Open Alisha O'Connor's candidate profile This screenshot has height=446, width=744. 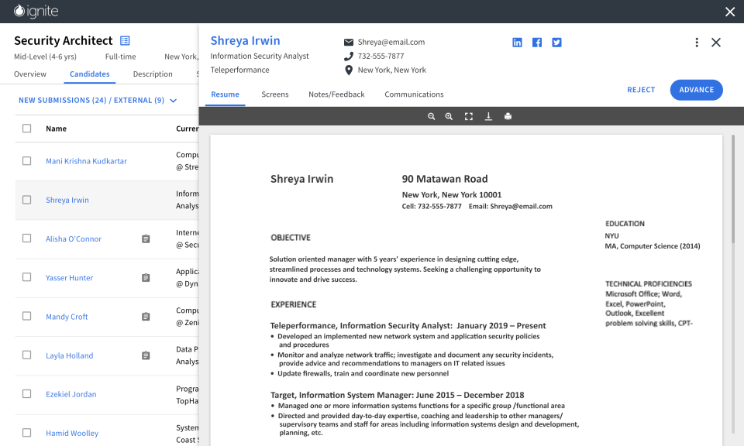point(73,238)
